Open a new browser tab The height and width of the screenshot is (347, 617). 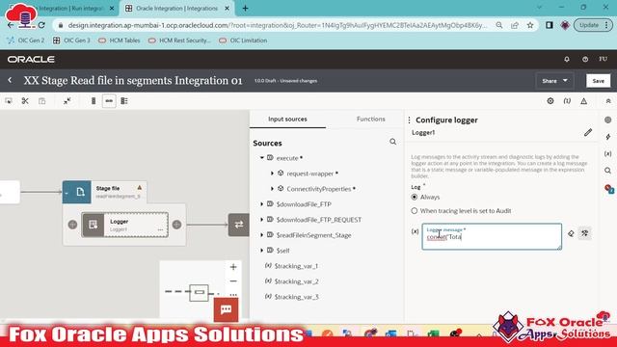tap(245, 9)
